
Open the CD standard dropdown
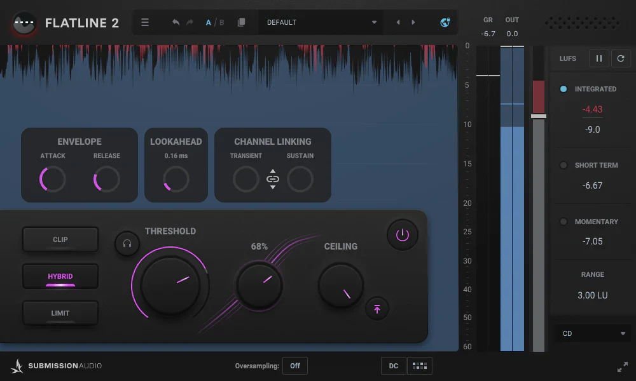point(592,333)
